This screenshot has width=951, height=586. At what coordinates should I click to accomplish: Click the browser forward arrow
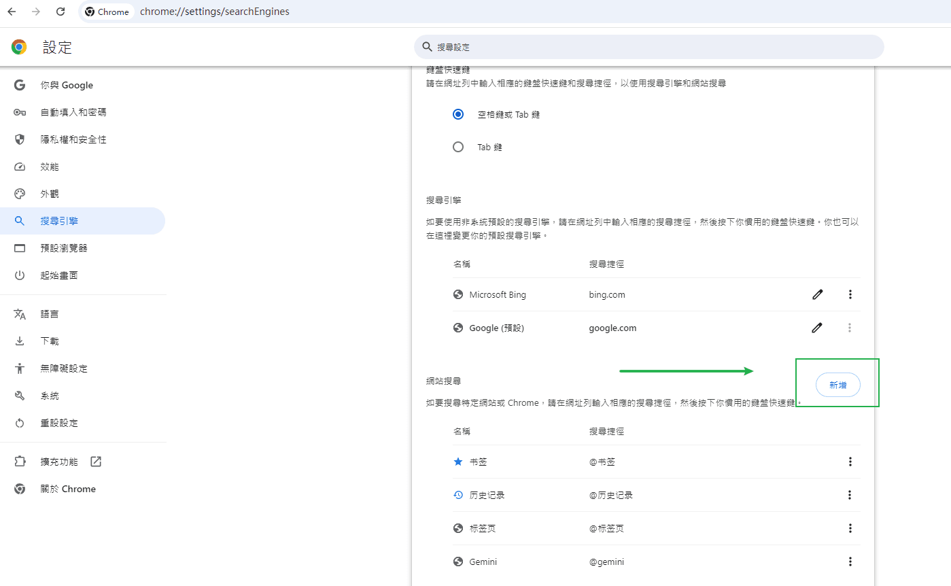tap(36, 12)
